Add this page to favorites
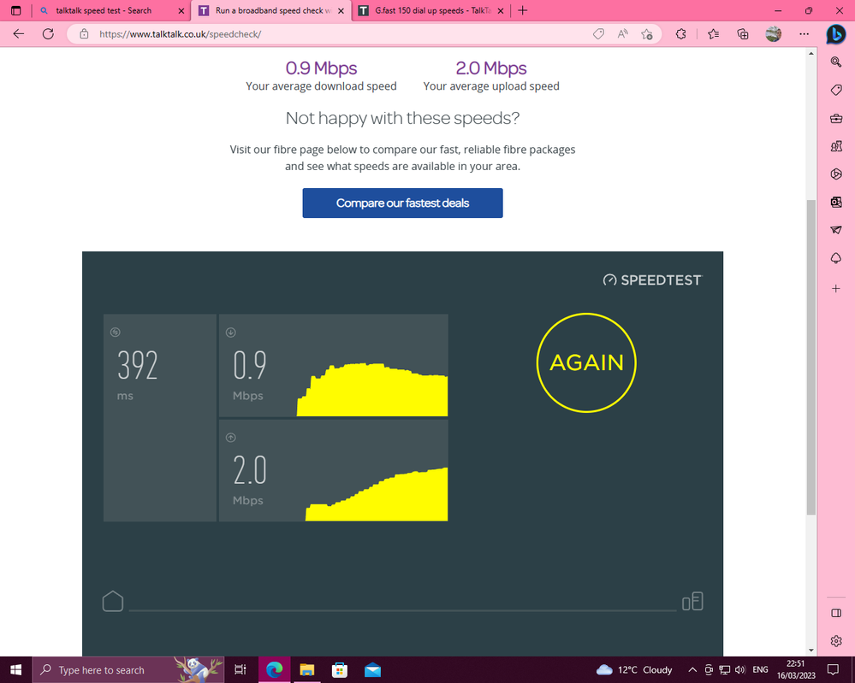The image size is (855, 683). [647, 34]
